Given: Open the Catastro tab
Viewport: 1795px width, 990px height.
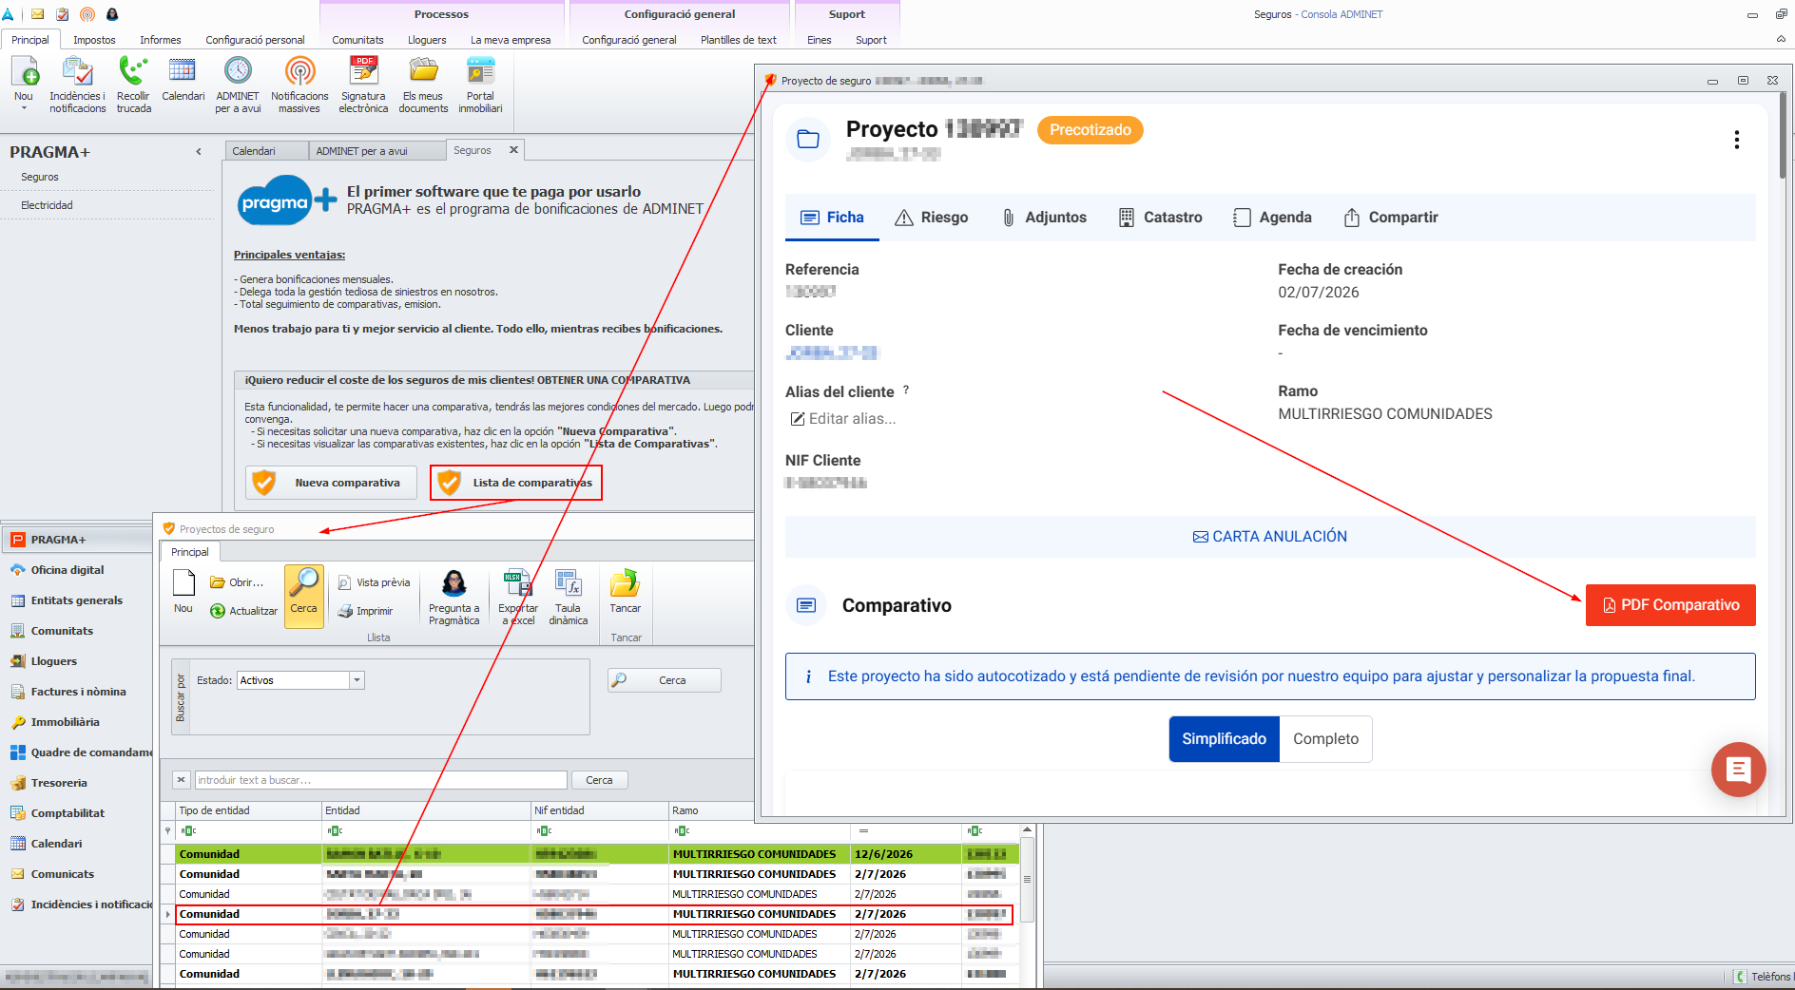Looking at the screenshot, I should [1160, 218].
